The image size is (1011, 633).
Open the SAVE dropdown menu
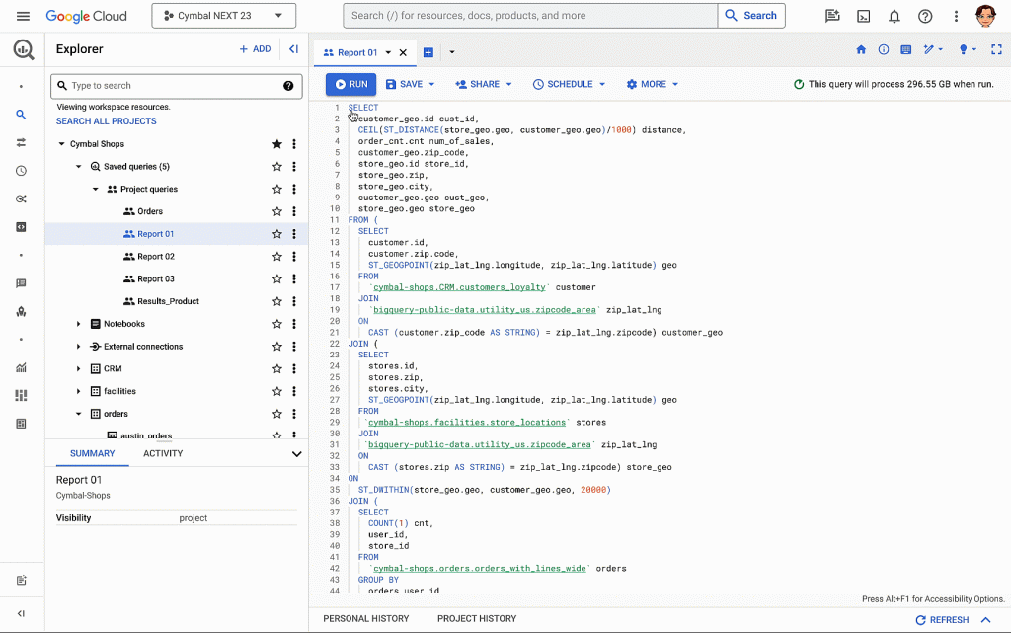pyautogui.click(x=432, y=85)
